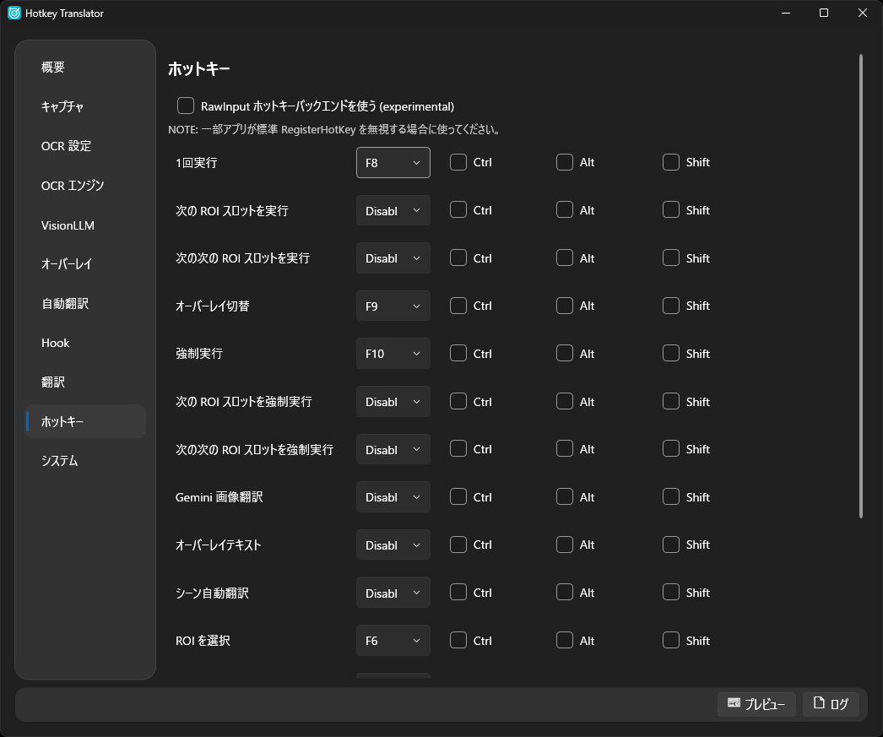Image resolution: width=883 pixels, height=737 pixels.
Task: Check Shift for オーバーレイテキスト
Action: click(x=671, y=545)
